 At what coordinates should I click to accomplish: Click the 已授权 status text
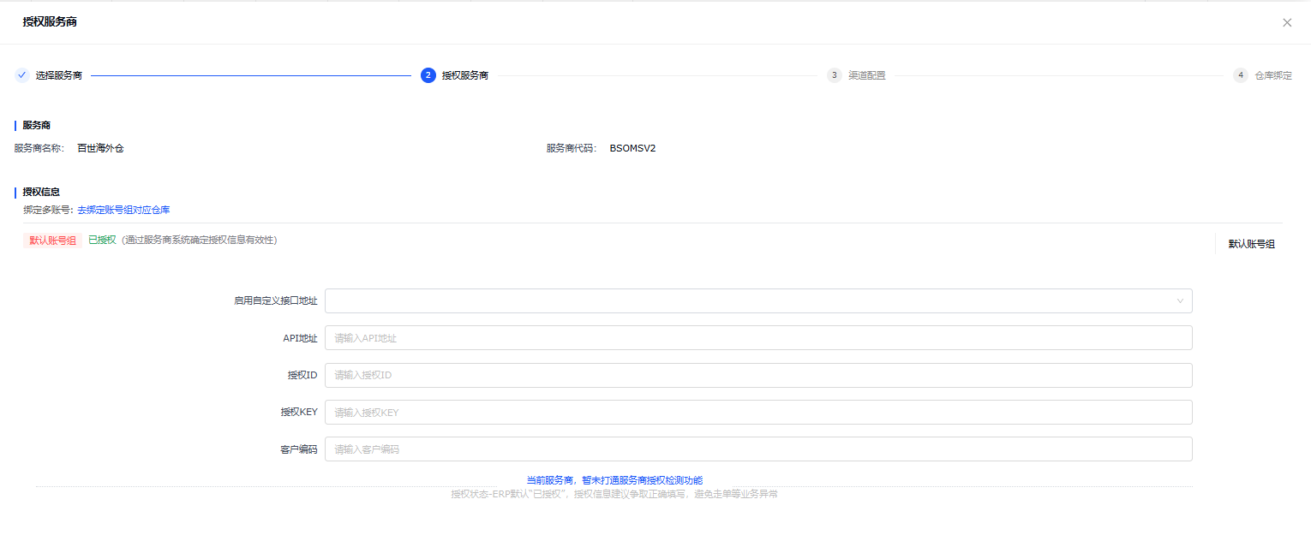101,240
